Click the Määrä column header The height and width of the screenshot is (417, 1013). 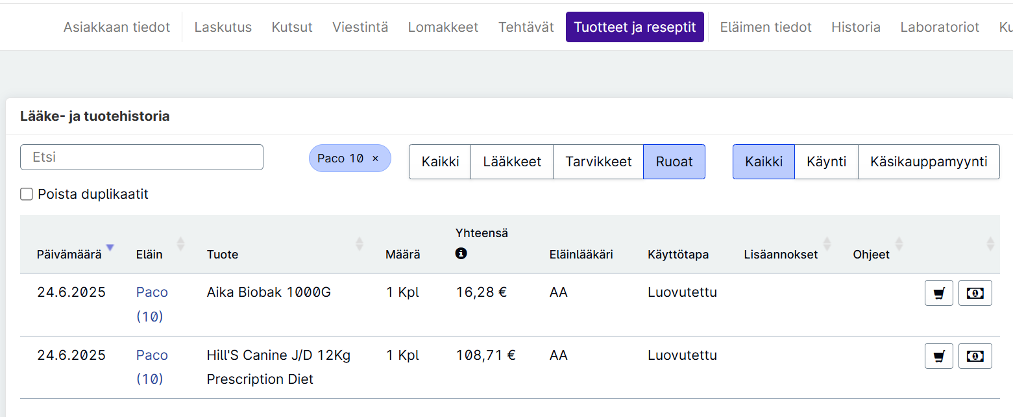tap(402, 255)
